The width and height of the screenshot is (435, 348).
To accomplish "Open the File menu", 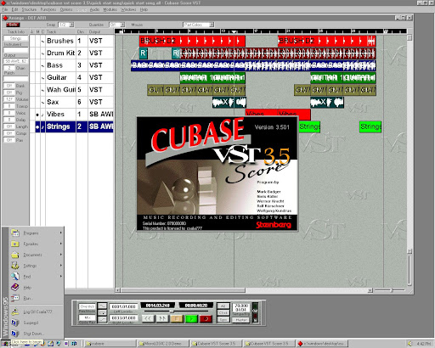I will 5,9.
